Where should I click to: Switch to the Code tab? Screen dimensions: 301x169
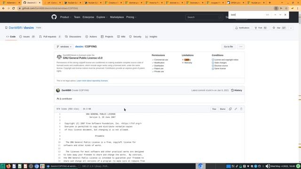click(11, 37)
